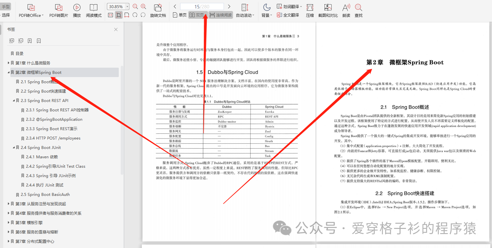Image resolution: width=492 pixels, height=248 pixels.
Task: Enter 阅读模式 reading mode
Action: [x=94, y=11]
